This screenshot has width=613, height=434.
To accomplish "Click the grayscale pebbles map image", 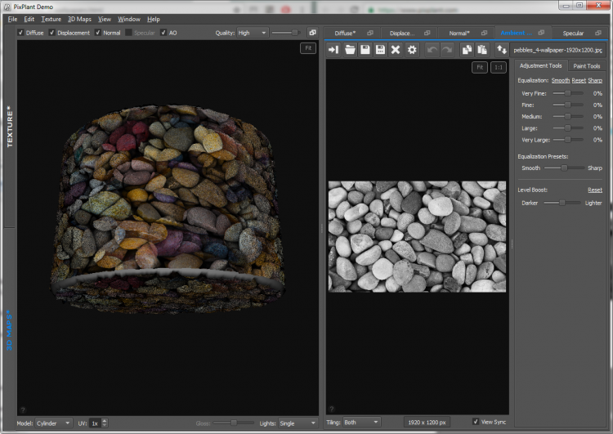I will 417,236.
